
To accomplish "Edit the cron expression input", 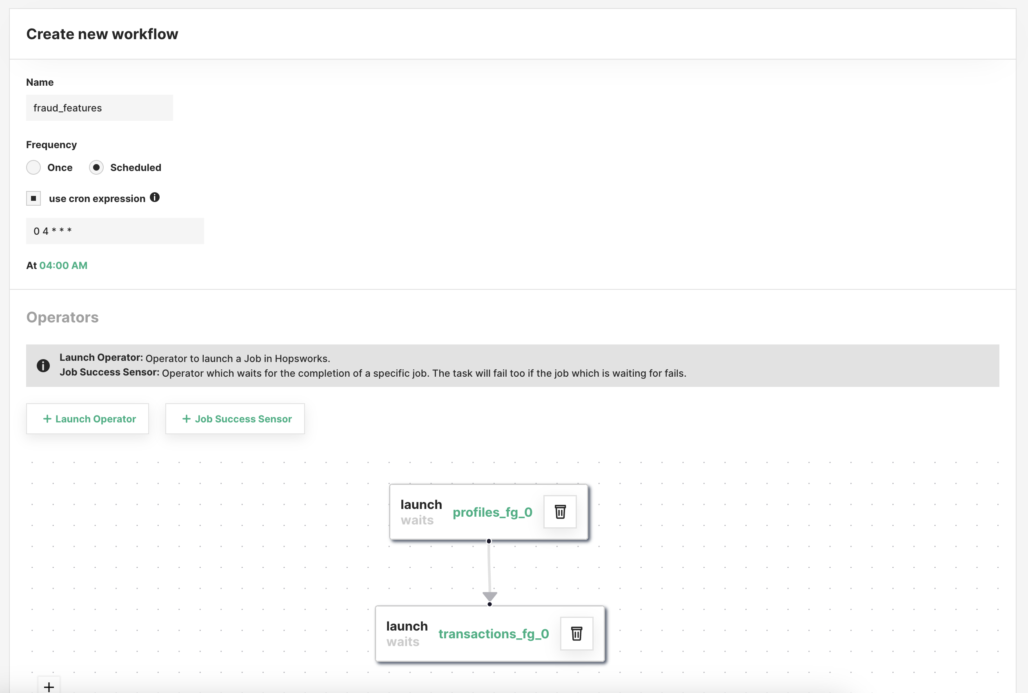I will coord(115,231).
